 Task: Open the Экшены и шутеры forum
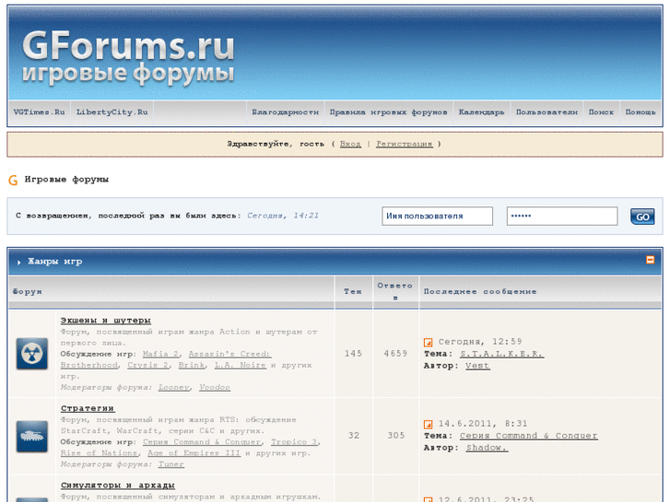point(106,321)
